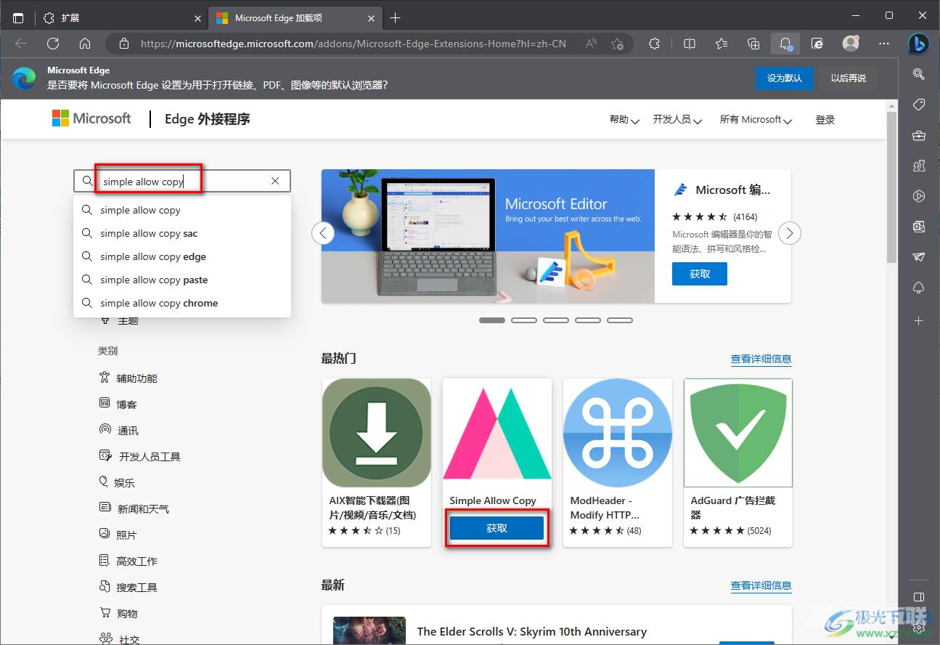Click the Read aloud icon in address bar
940x645 pixels.
(591, 44)
